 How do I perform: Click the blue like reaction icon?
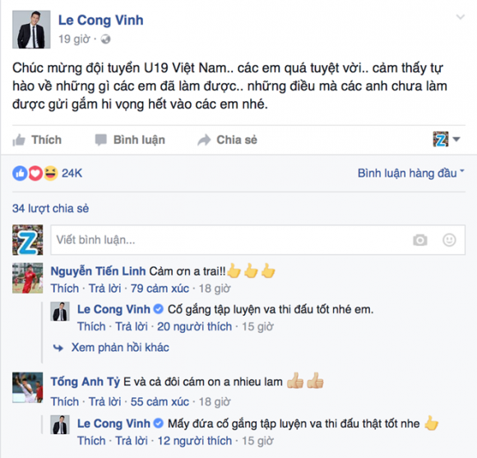20,173
